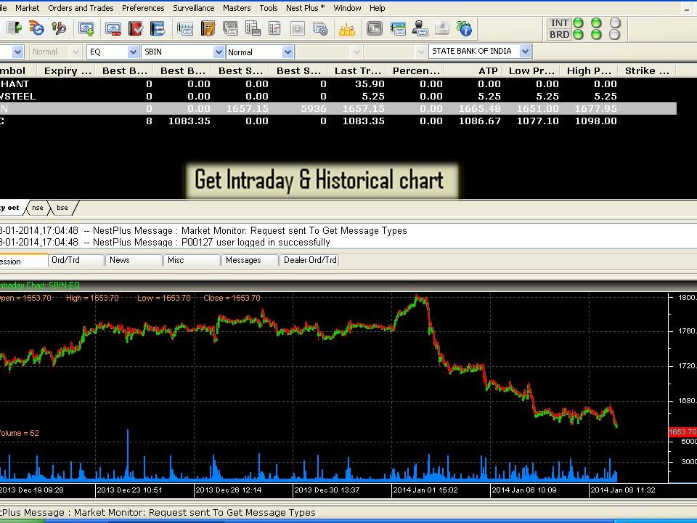Click the red 1653.70 price tag on chart

682,431
